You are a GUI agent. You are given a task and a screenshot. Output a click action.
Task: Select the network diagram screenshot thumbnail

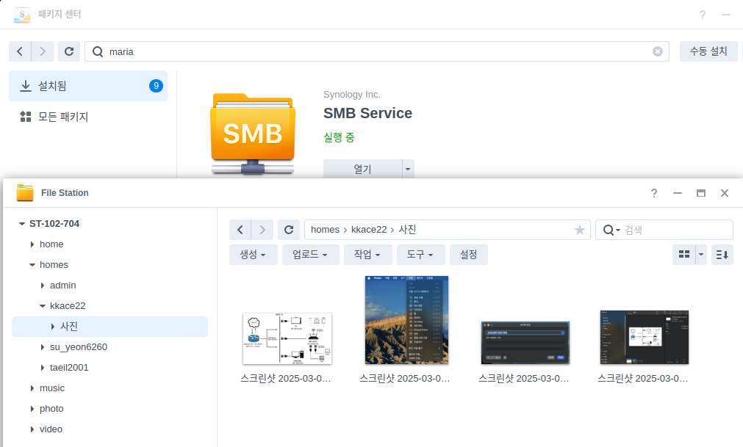pos(287,338)
